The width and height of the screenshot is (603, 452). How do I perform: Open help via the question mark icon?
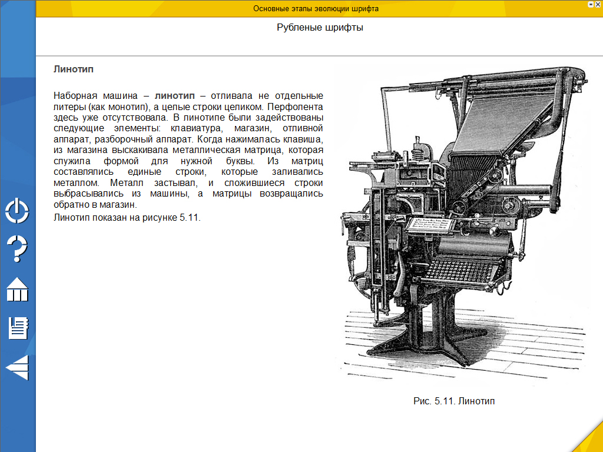(17, 249)
